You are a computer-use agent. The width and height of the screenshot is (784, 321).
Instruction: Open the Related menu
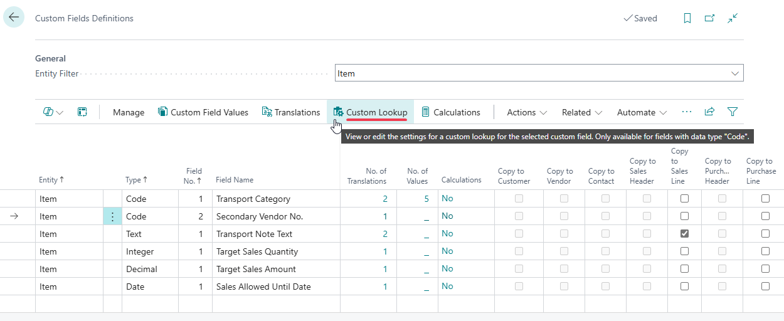point(581,112)
